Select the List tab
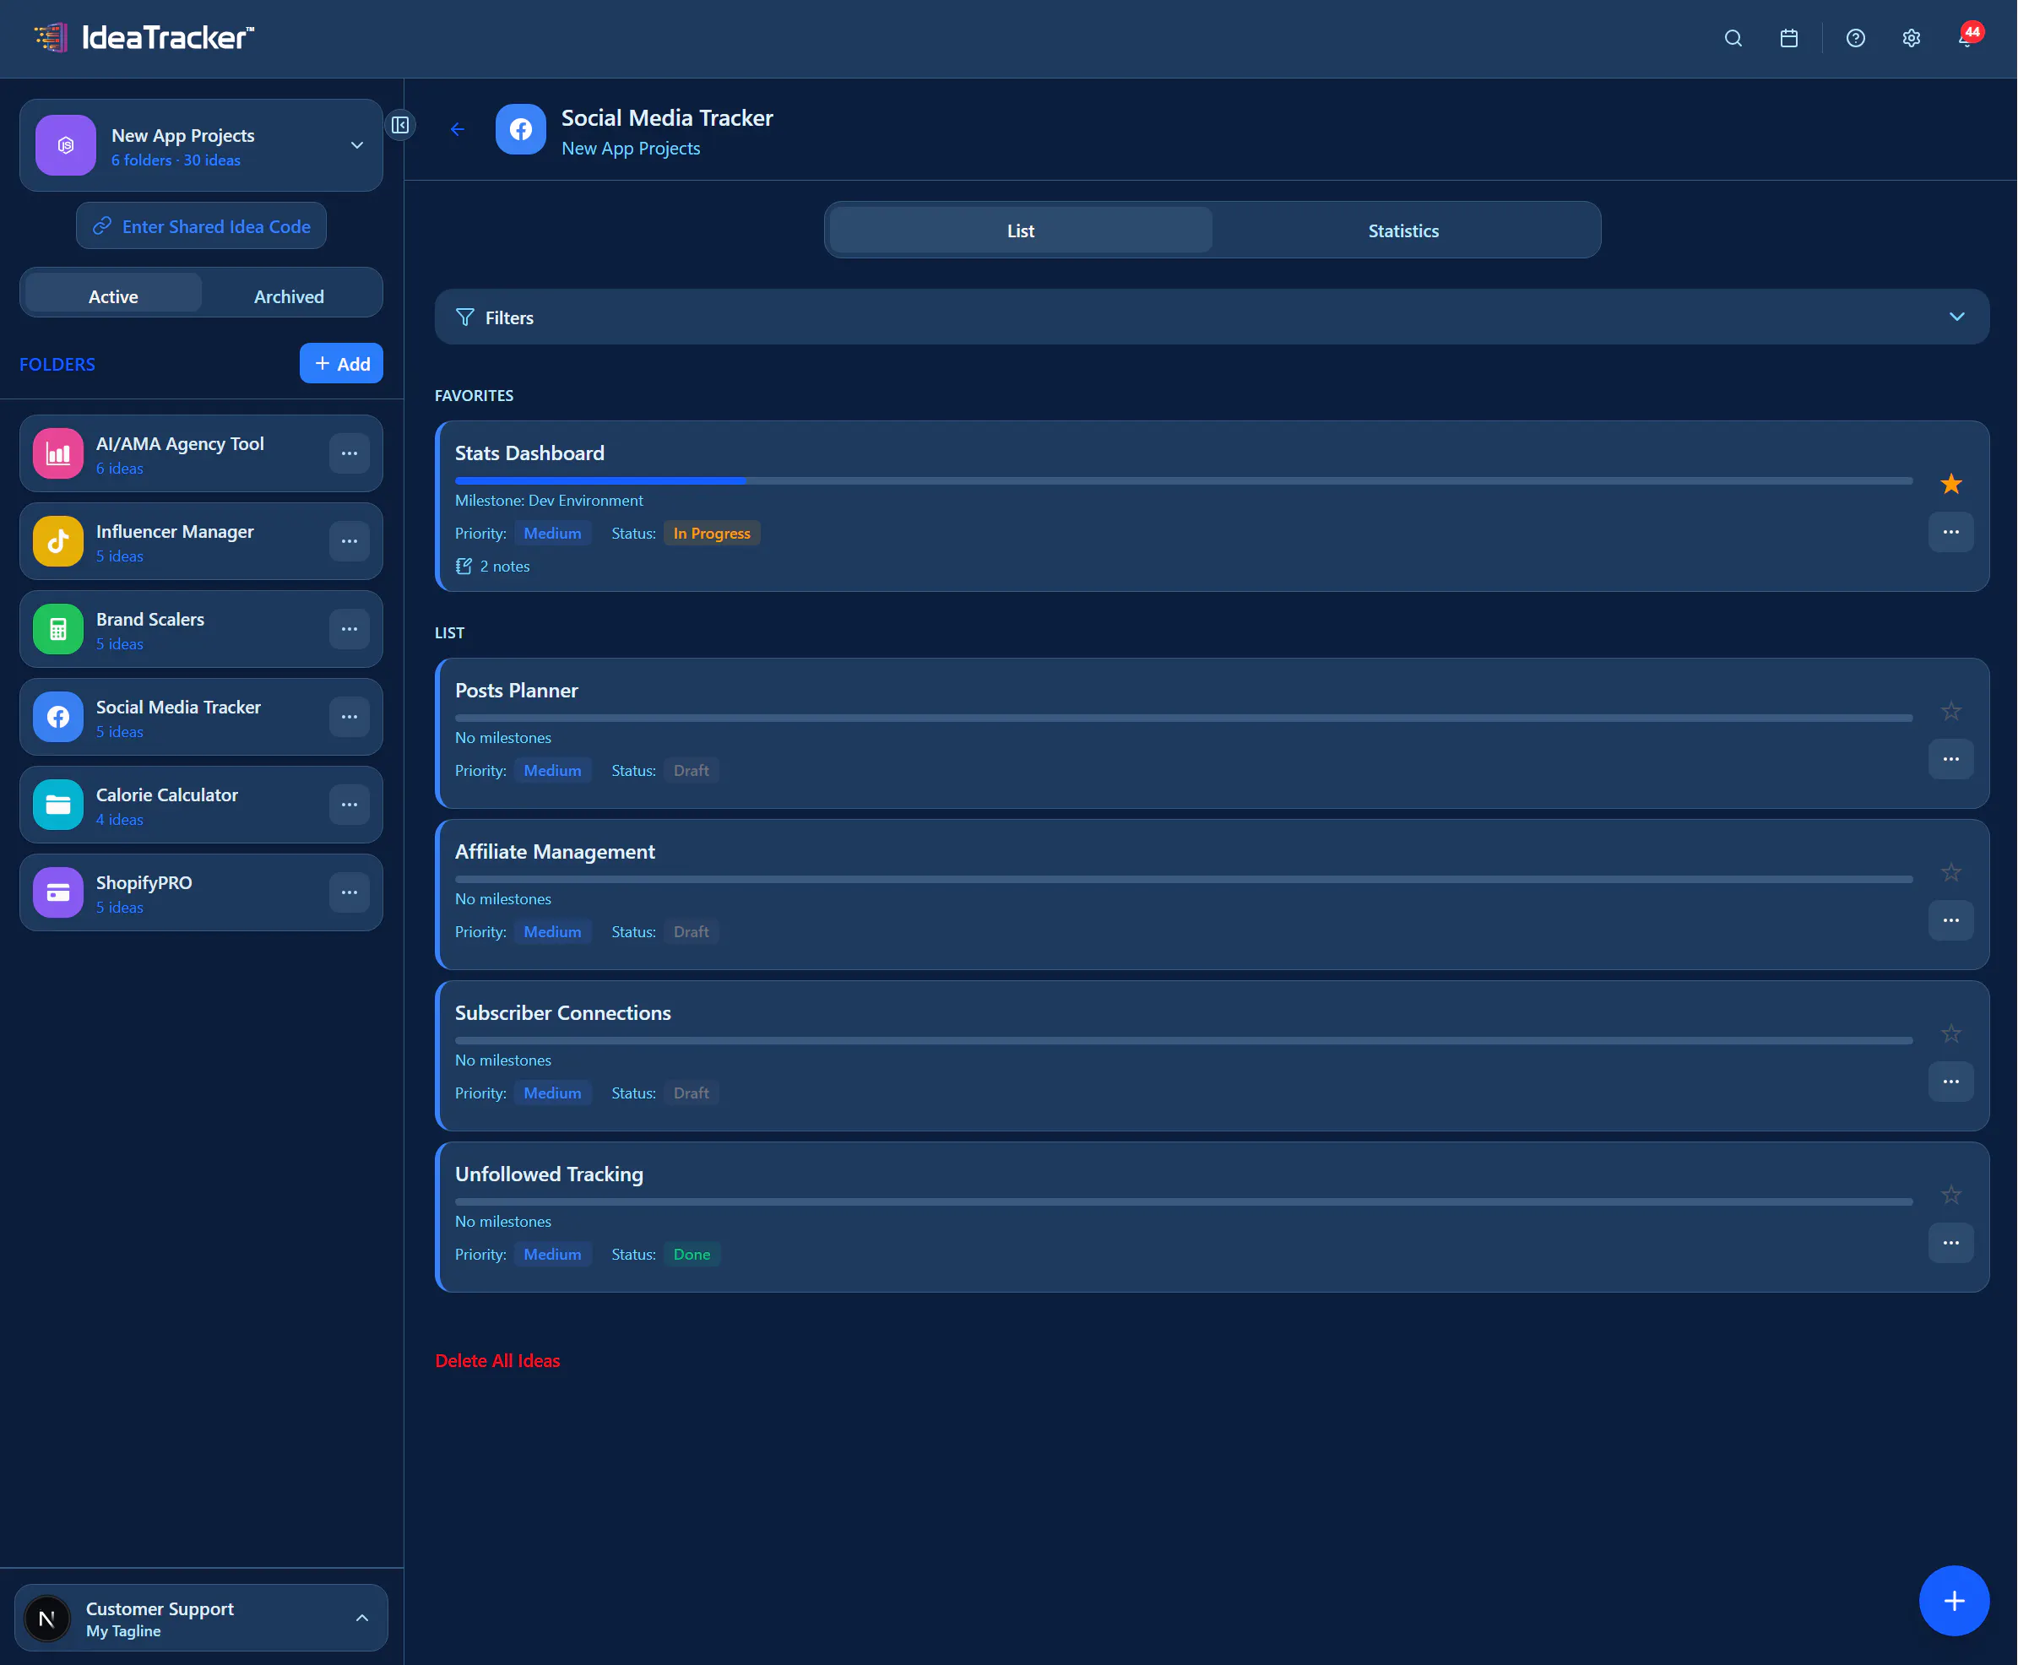This screenshot has width=2018, height=1665. [1019, 230]
